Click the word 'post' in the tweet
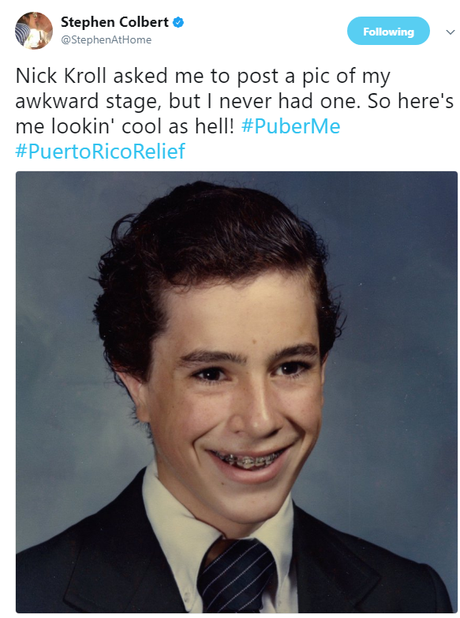460x618 pixels. (258, 77)
